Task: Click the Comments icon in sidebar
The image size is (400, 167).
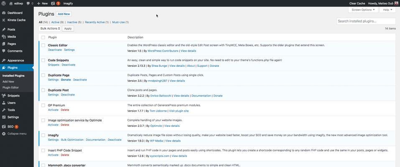Action: coord(4,51)
